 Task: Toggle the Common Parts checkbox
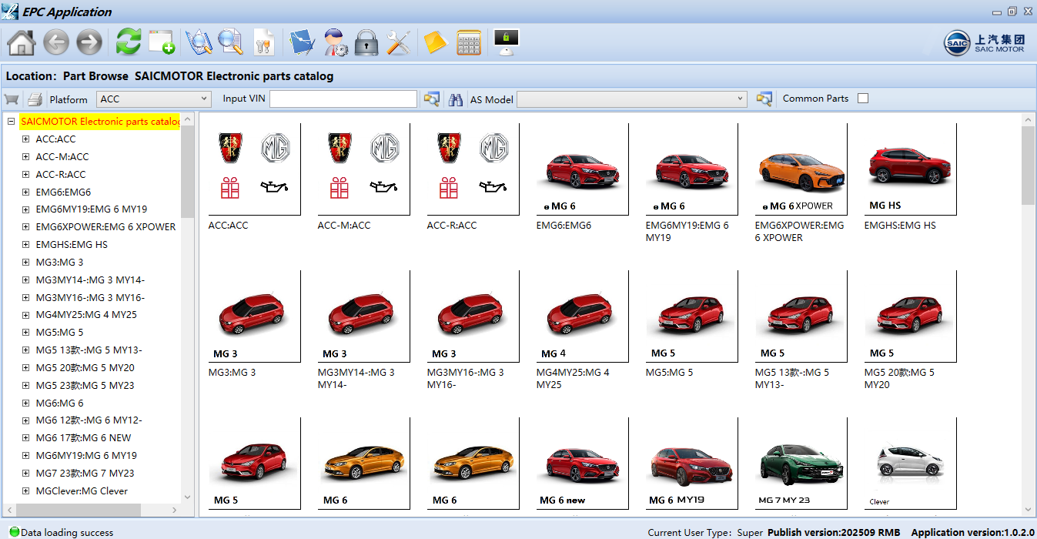point(863,99)
